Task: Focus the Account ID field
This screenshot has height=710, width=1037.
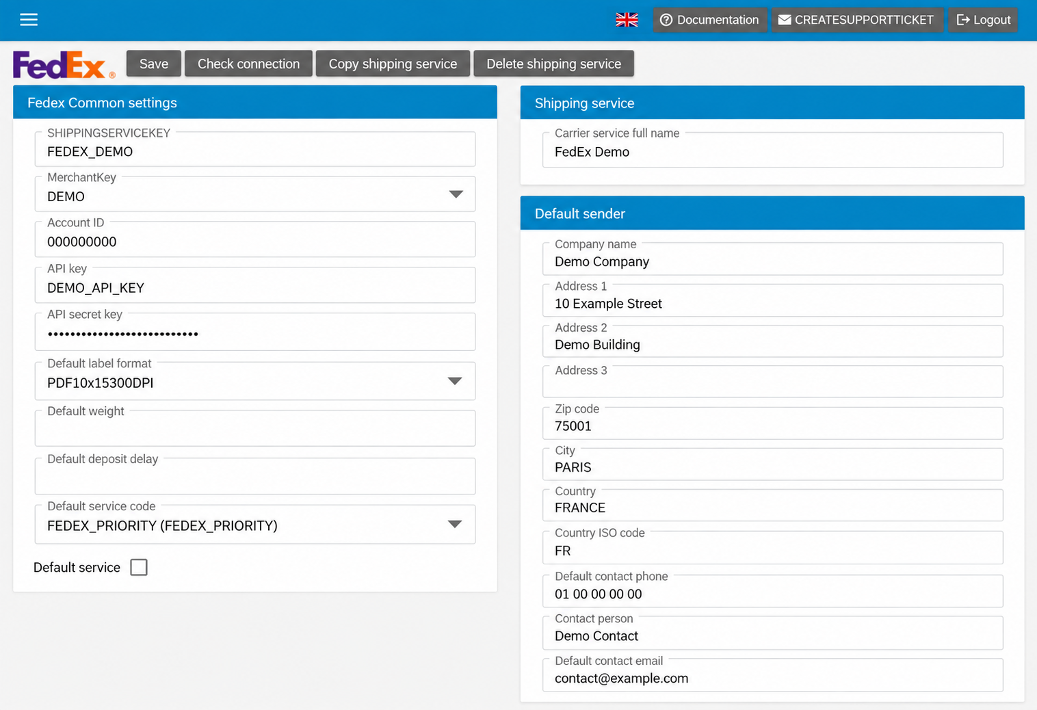Action: point(255,239)
